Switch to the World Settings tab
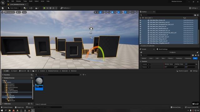Screen dimensions: 200x112 click(x=162, y=49)
